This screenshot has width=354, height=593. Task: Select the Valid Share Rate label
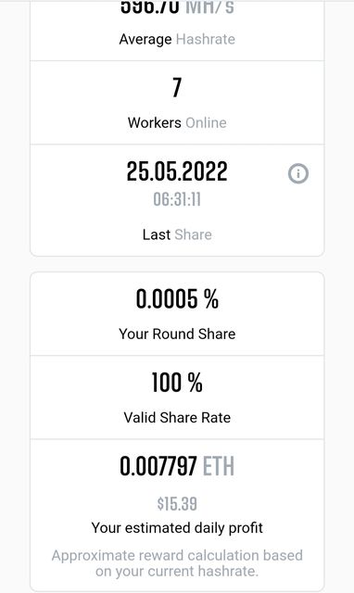click(177, 418)
